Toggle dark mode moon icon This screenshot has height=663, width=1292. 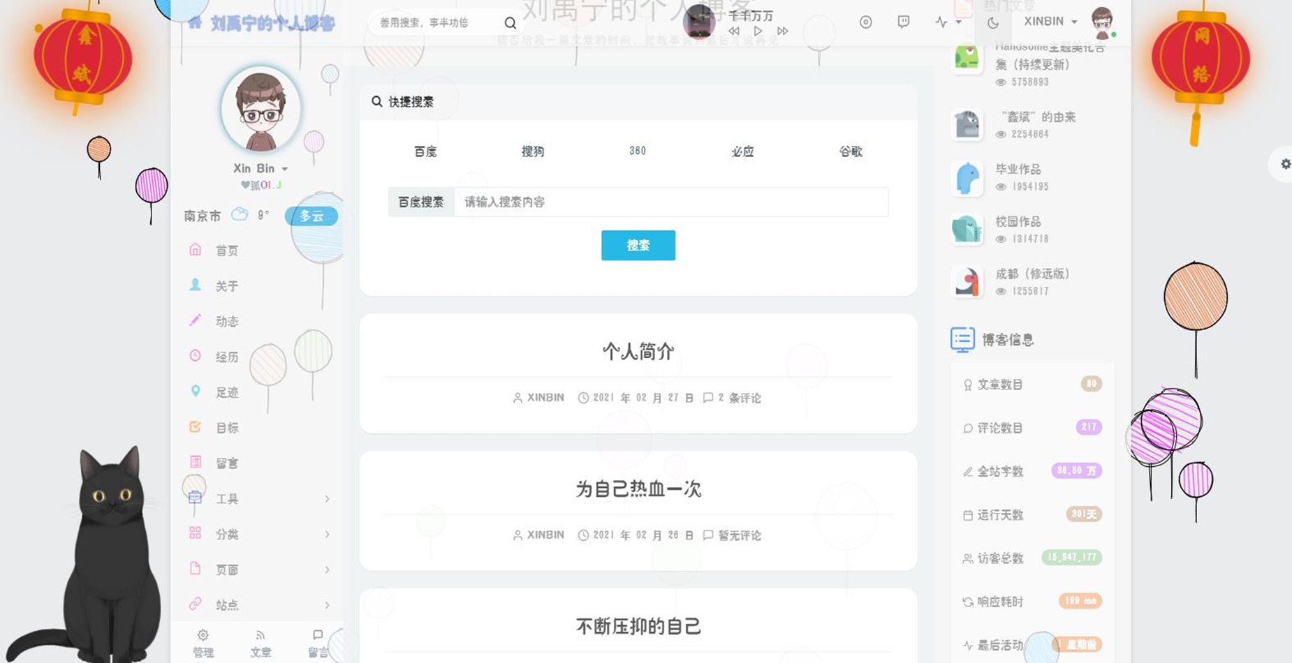(x=992, y=22)
